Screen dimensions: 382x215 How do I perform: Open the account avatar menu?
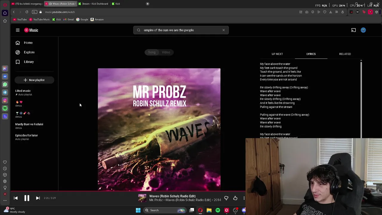coord(363,30)
